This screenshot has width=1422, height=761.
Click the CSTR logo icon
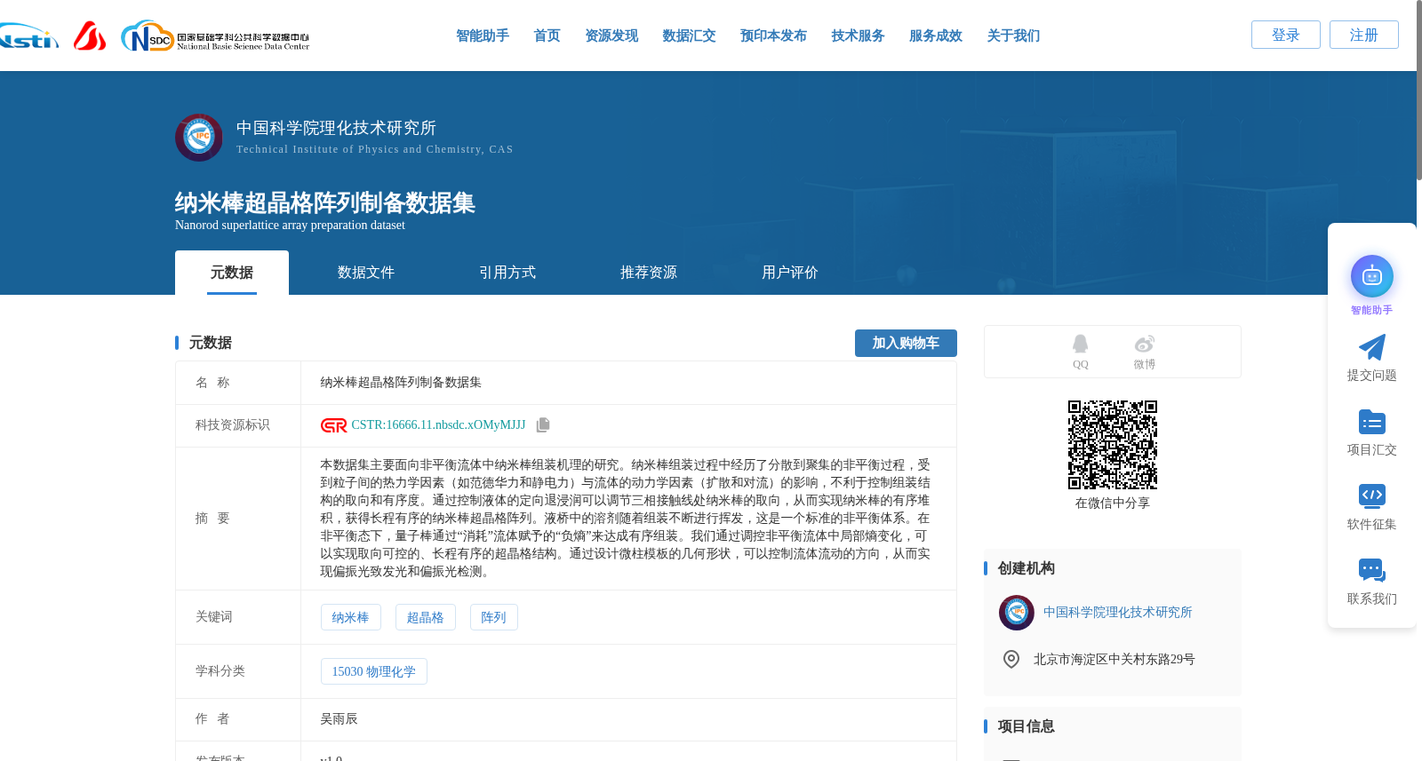[333, 425]
